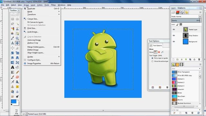Hide the Pasted Layer with eye icon
Image resolution: width=206 pixels, height=116 pixels.
174,29
